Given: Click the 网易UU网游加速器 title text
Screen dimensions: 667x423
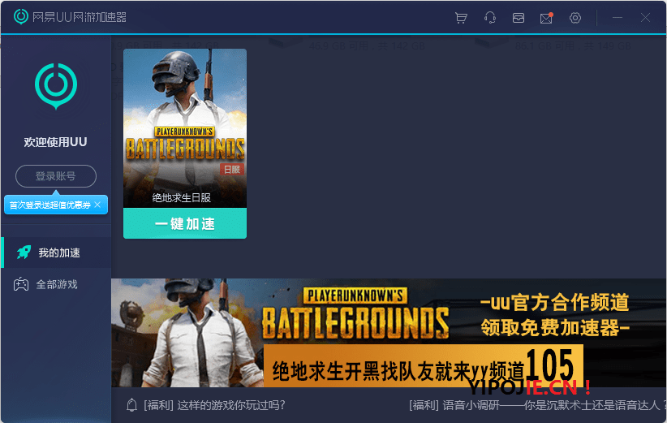Looking at the screenshot, I should point(80,17).
